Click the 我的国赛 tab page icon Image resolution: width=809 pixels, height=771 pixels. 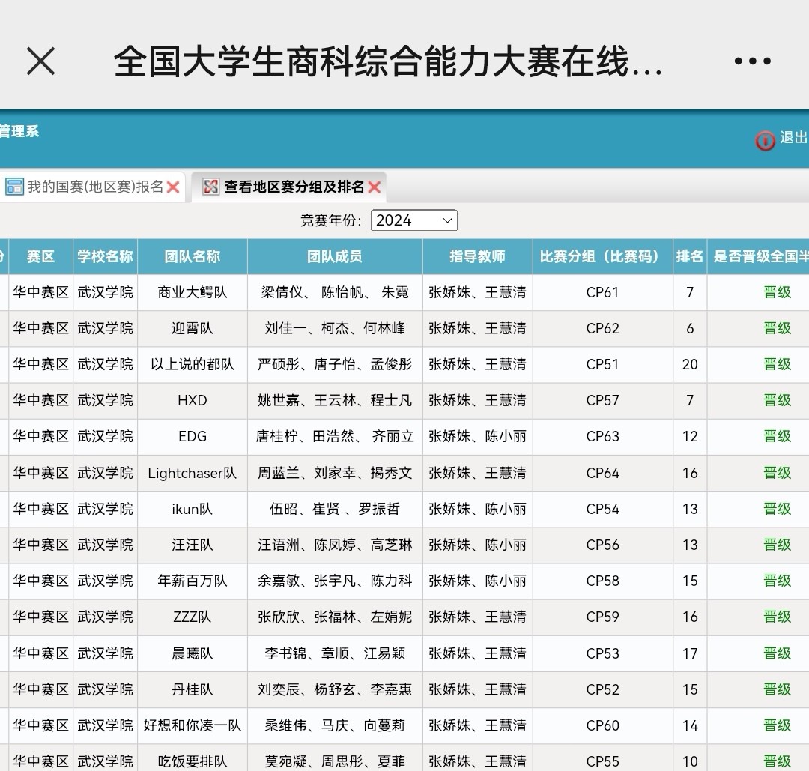[14, 187]
